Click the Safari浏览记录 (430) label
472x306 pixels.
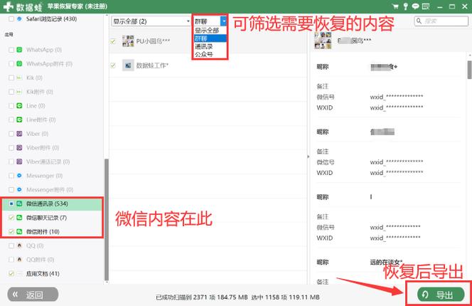[x=51, y=19]
